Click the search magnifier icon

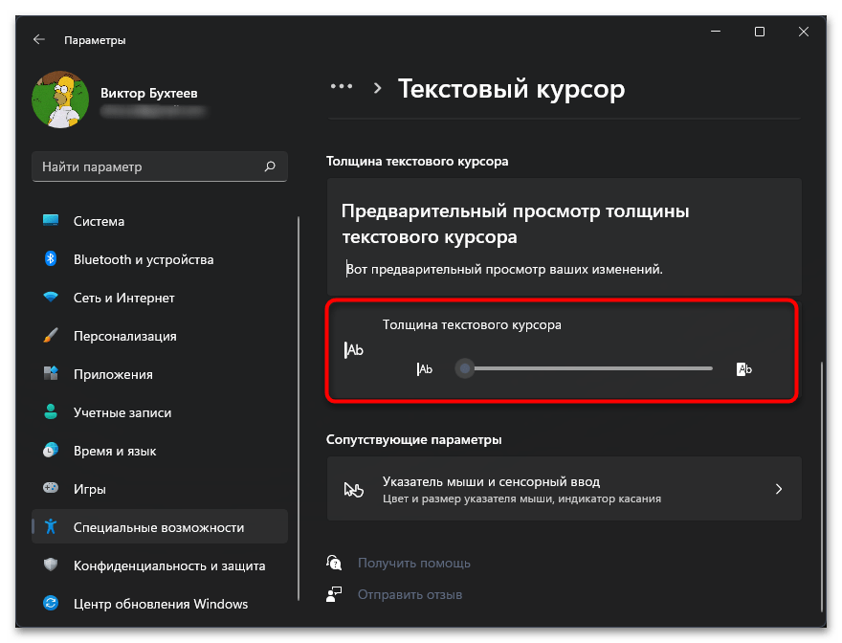pyautogui.click(x=270, y=166)
